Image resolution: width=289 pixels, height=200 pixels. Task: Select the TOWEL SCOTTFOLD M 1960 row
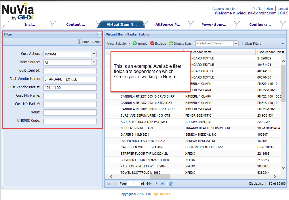(x=193, y=173)
